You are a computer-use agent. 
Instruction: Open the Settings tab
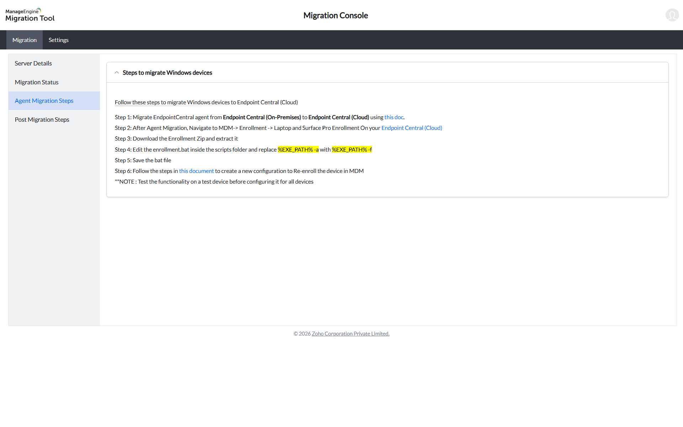(59, 40)
